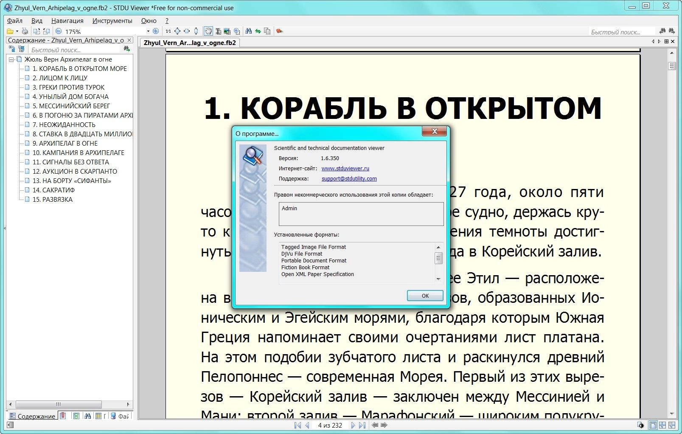Viewport: 682px width, 434px height.
Task: Collapse the Жюль Верн Архипелаг tree node
Action: click(x=11, y=59)
